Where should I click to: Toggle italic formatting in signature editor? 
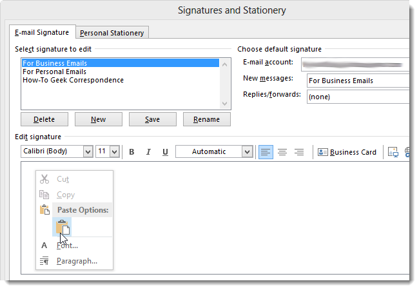click(x=148, y=152)
